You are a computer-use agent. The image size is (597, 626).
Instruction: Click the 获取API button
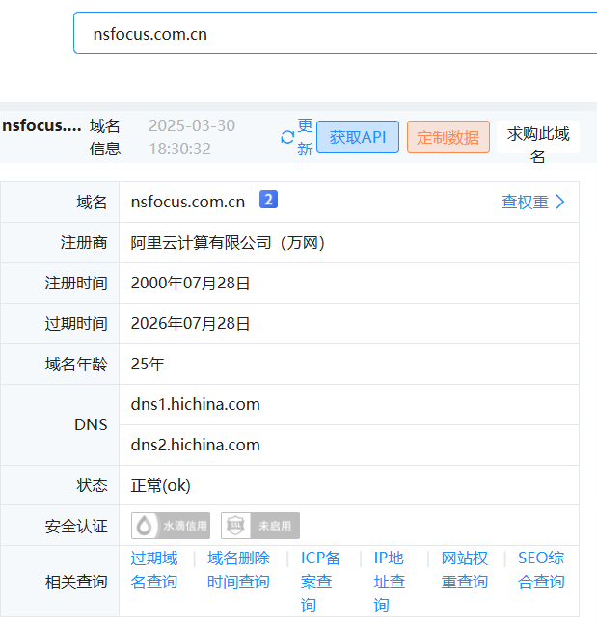click(x=358, y=137)
